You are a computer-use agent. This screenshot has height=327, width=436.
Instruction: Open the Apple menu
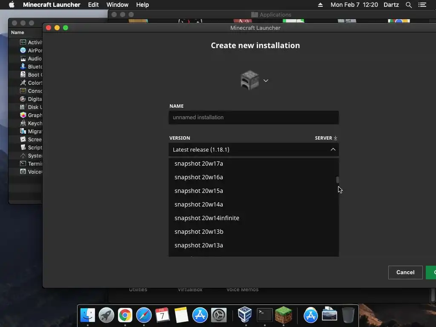pyautogui.click(x=11, y=5)
